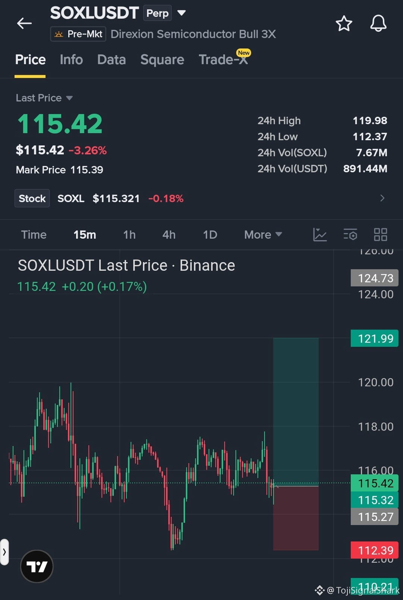The image size is (403, 600).
Task: Switch to the Data tab
Action: tap(112, 60)
